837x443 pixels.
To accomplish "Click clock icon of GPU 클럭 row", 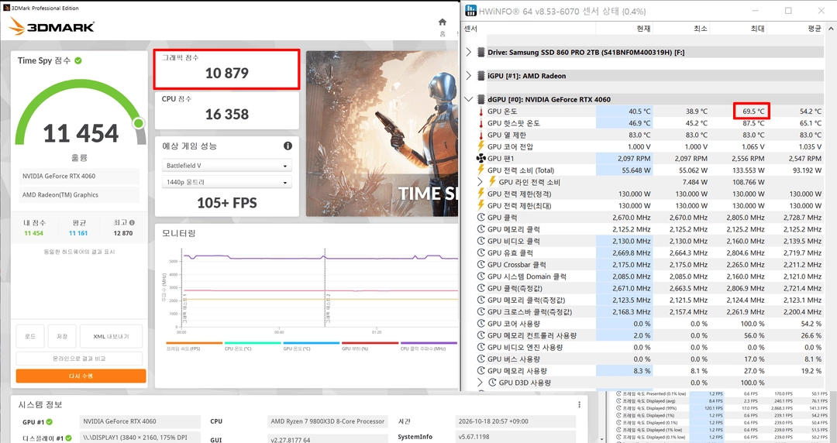I will [481, 217].
